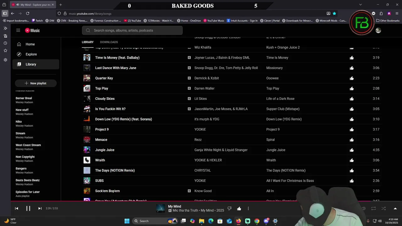
Task: Mute the My Mind browser tab audio
Action: click(x=18, y=5)
